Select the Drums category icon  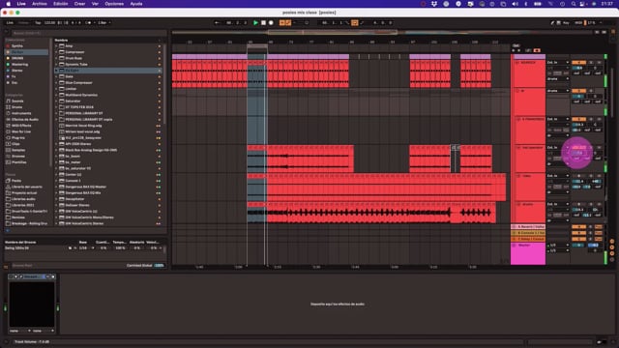pos(9,107)
